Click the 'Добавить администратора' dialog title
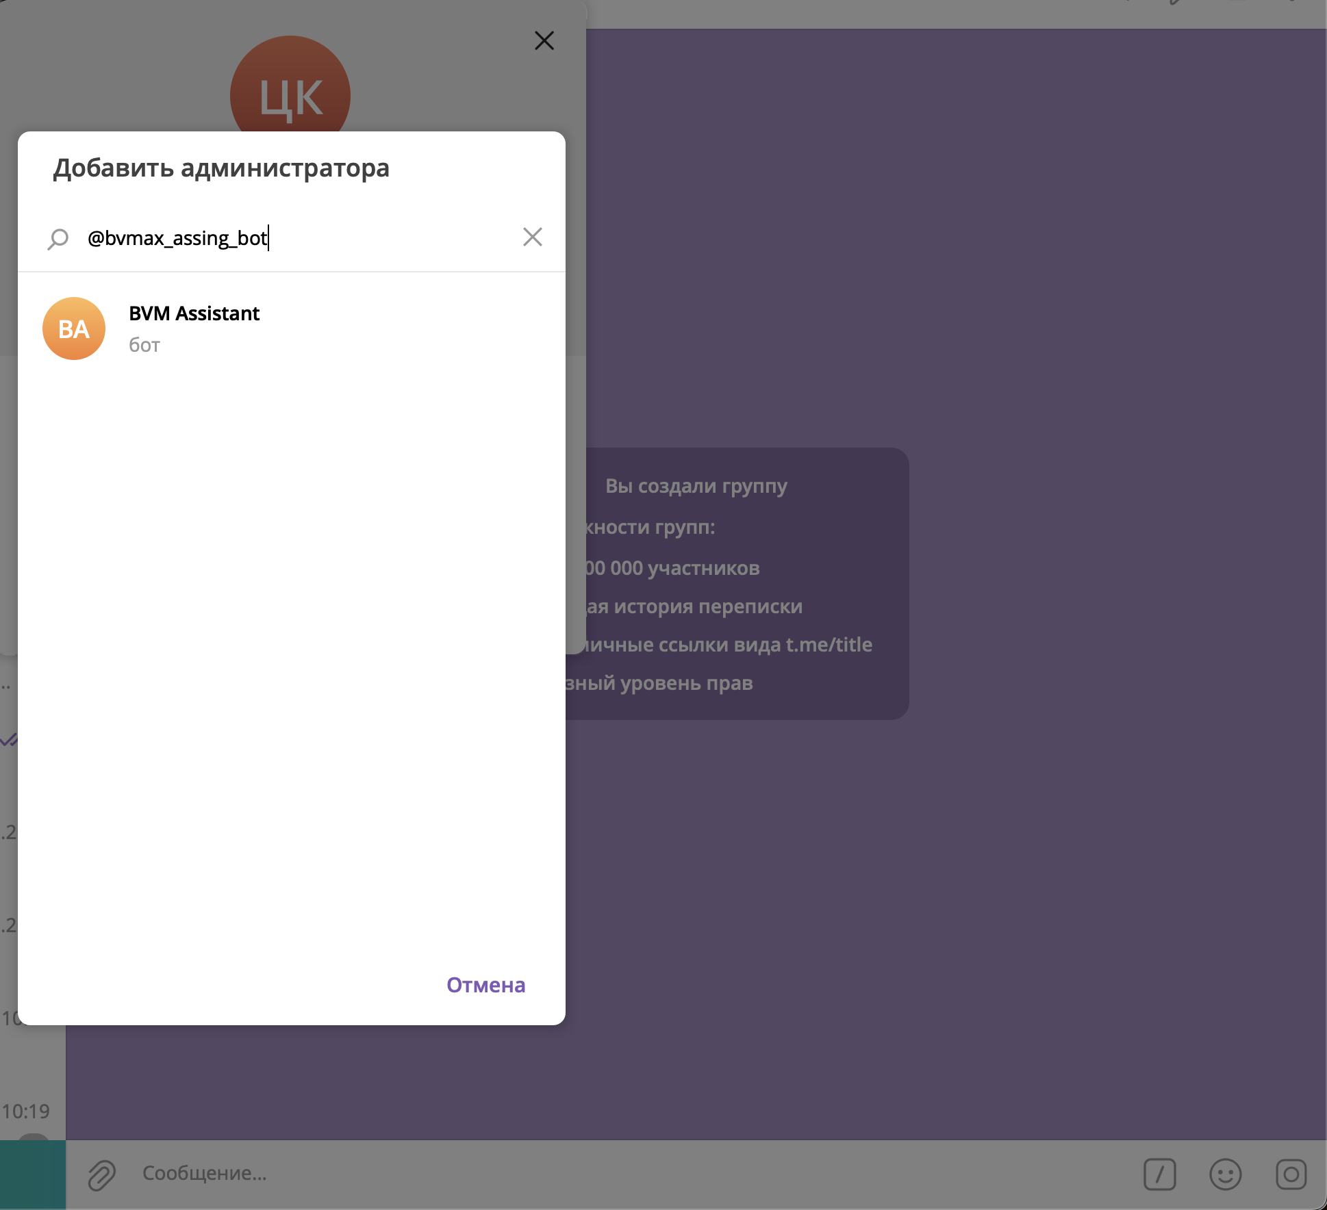Screen dimensions: 1327x1210 221,168
